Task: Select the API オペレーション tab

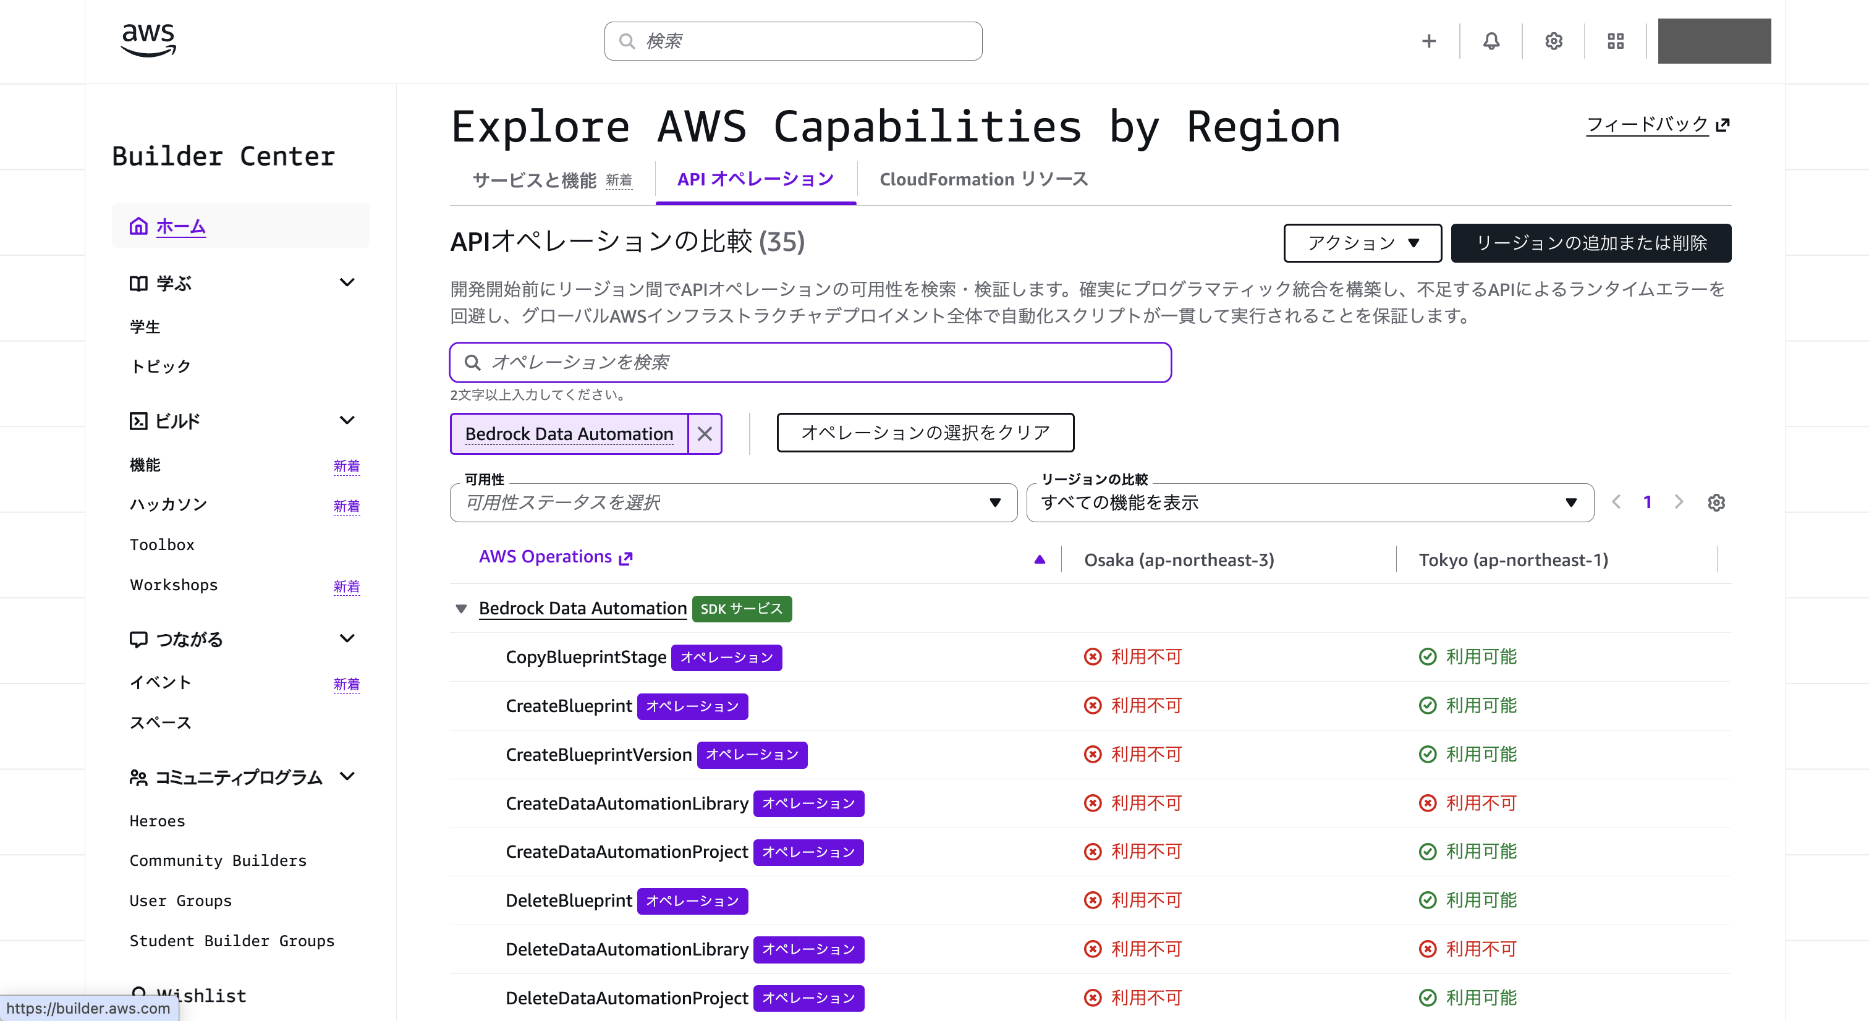Action: tap(755, 179)
